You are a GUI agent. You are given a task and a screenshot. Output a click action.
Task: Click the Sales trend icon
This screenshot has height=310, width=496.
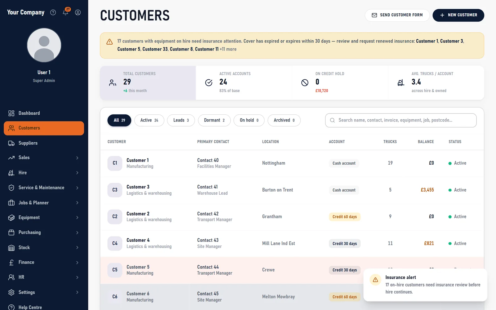click(x=11, y=158)
